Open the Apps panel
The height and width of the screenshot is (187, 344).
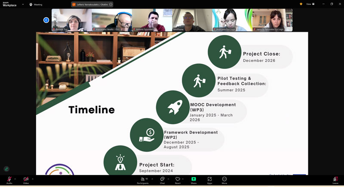(x=209, y=179)
